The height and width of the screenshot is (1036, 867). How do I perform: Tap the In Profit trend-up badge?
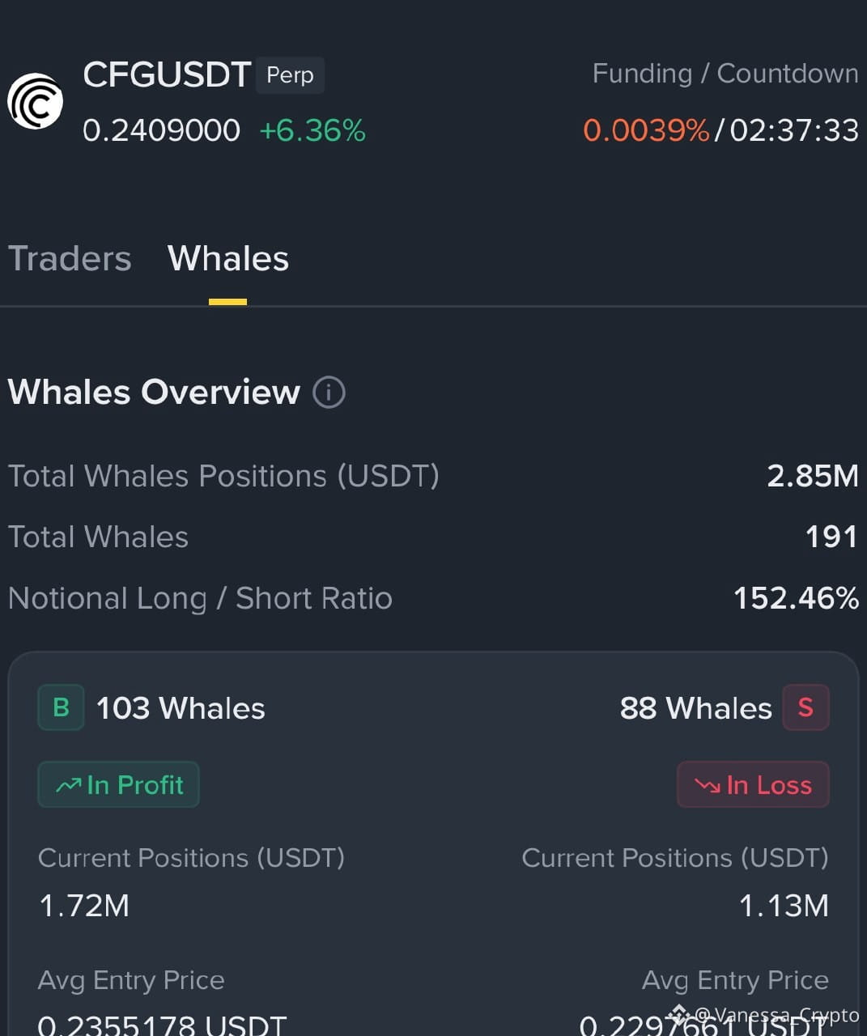[x=118, y=784]
